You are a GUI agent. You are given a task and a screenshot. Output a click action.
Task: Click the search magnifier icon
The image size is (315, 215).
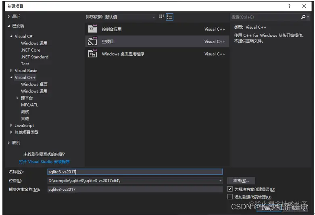[303, 17]
